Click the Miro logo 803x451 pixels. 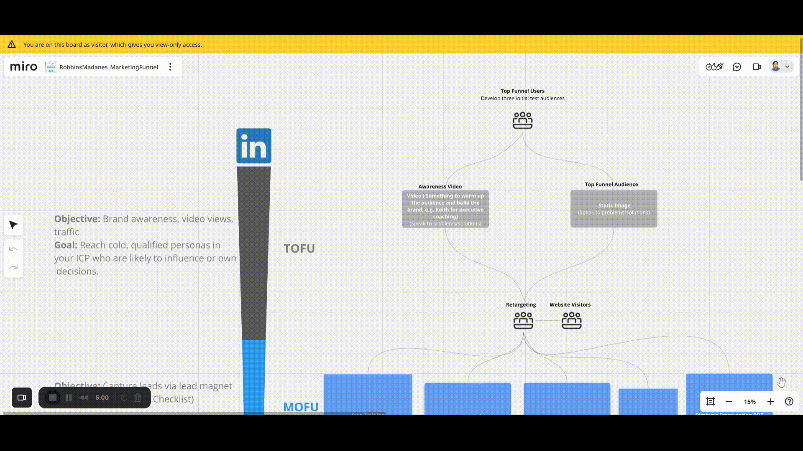pyautogui.click(x=23, y=66)
